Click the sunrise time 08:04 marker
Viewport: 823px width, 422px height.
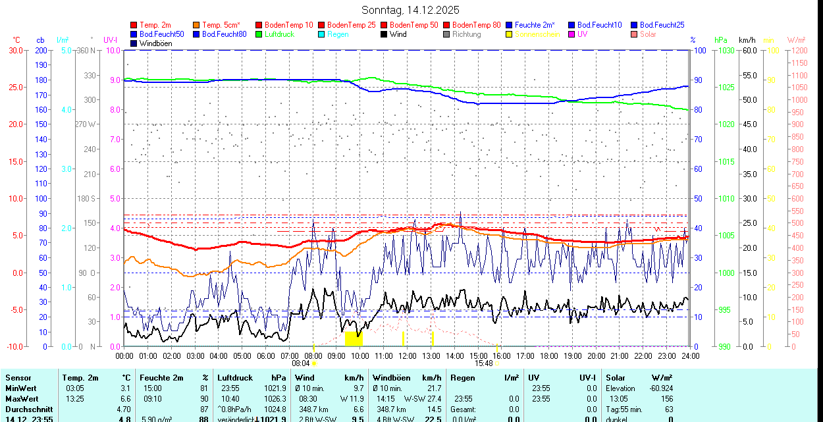point(300,363)
